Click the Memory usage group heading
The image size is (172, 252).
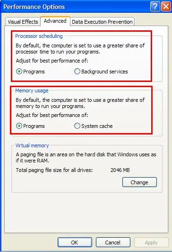click(x=32, y=90)
